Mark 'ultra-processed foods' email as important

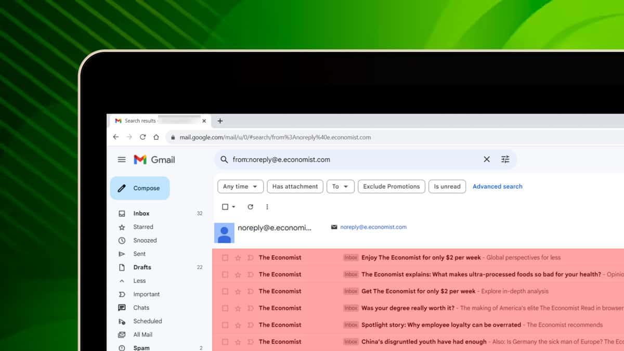click(250, 275)
